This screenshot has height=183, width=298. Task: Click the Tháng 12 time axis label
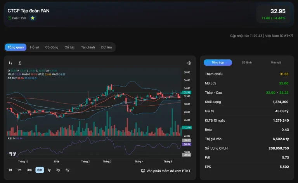pyautogui.click(x=23, y=162)
